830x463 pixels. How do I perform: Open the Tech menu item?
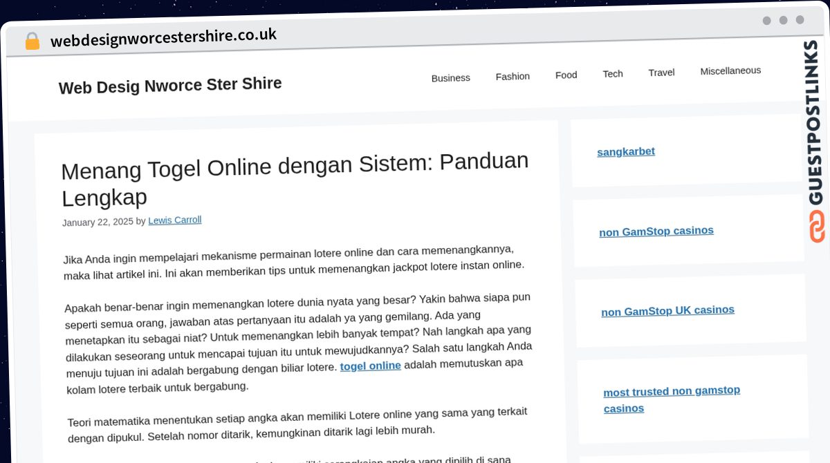point(613,73)
